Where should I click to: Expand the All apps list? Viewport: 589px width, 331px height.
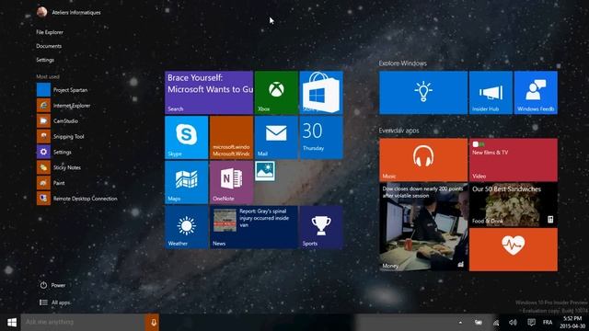point(55,302)
